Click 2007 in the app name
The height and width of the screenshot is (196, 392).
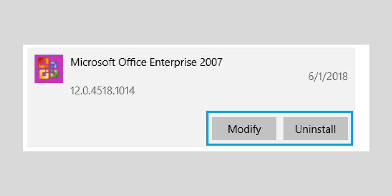tap(211, 62)
